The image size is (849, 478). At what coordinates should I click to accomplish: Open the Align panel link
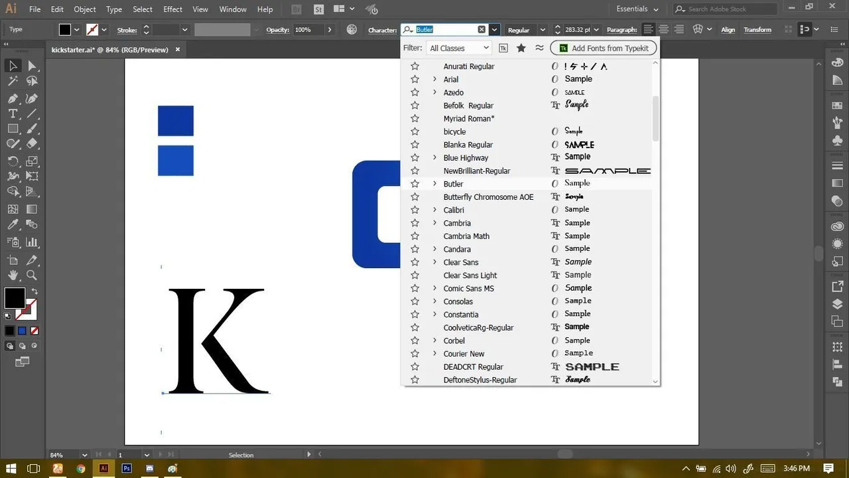(728, 30)
